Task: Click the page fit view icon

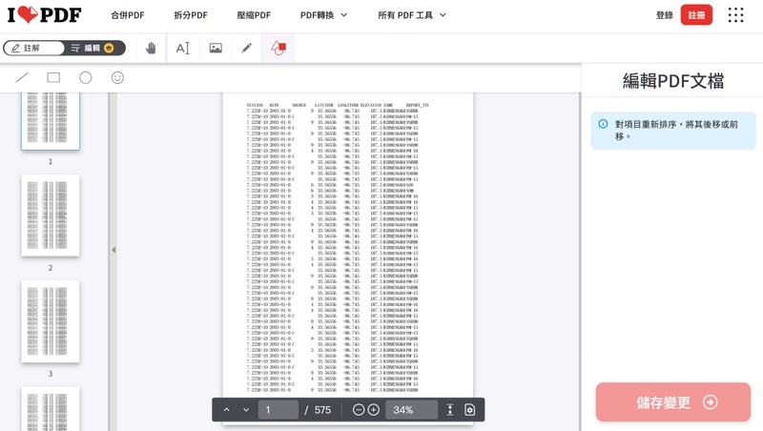Action: (x=469, y=410)
